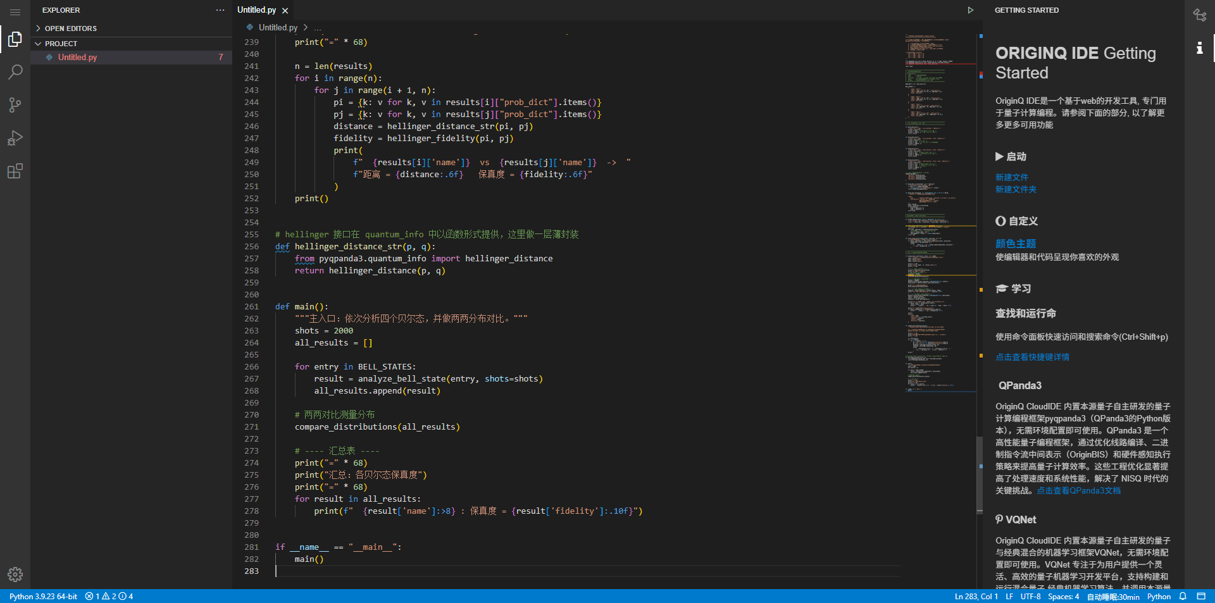The image size is (1215, 603).
Task: Open the Search view icon
Action: (x=15, y=72)
